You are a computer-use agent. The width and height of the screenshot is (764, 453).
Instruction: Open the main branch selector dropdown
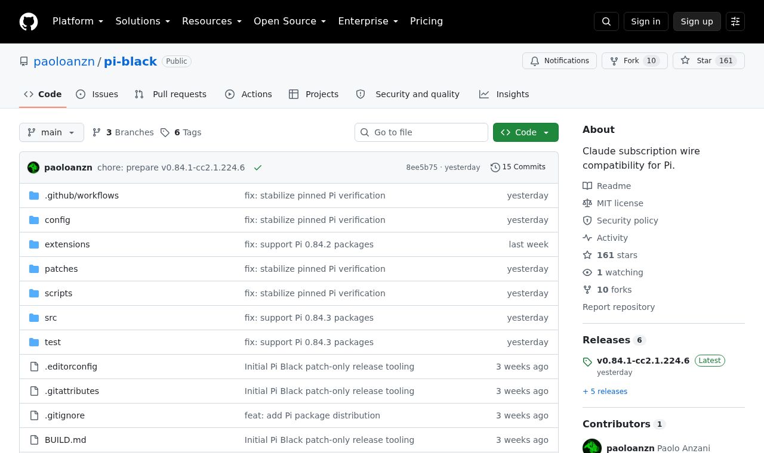coord(51,132)
